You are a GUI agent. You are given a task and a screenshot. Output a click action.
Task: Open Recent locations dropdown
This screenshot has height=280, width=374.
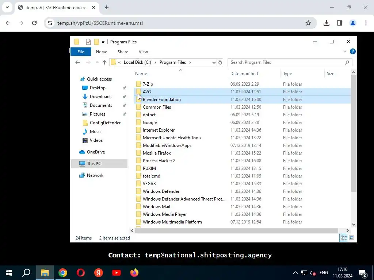[x=97, y=62]
